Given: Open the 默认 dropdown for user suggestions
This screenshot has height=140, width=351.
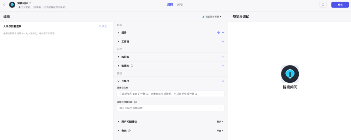Looking at the screenshot, I should click(x=220, y=122).
